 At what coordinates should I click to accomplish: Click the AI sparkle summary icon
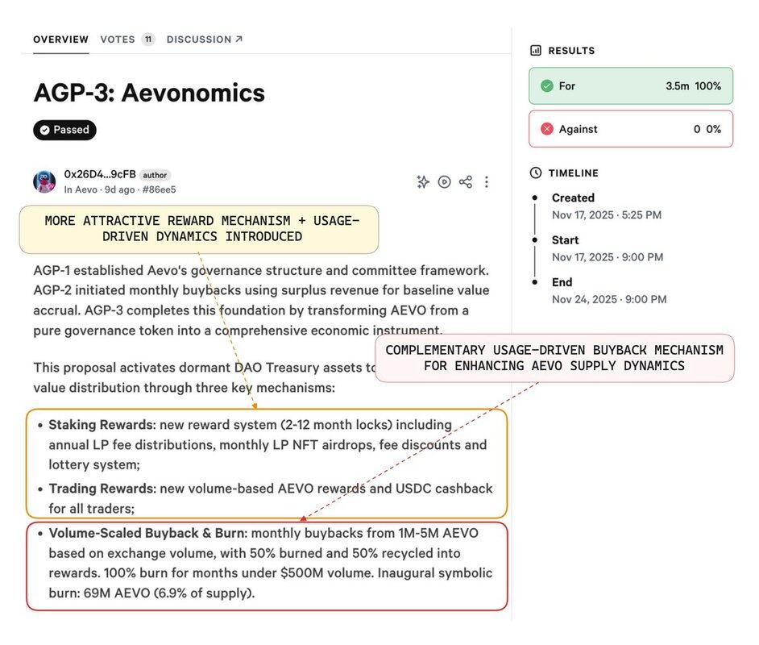pos(423,182)
